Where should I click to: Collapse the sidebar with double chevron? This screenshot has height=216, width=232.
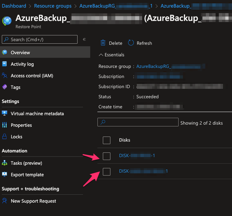click(x=84, y=39)
